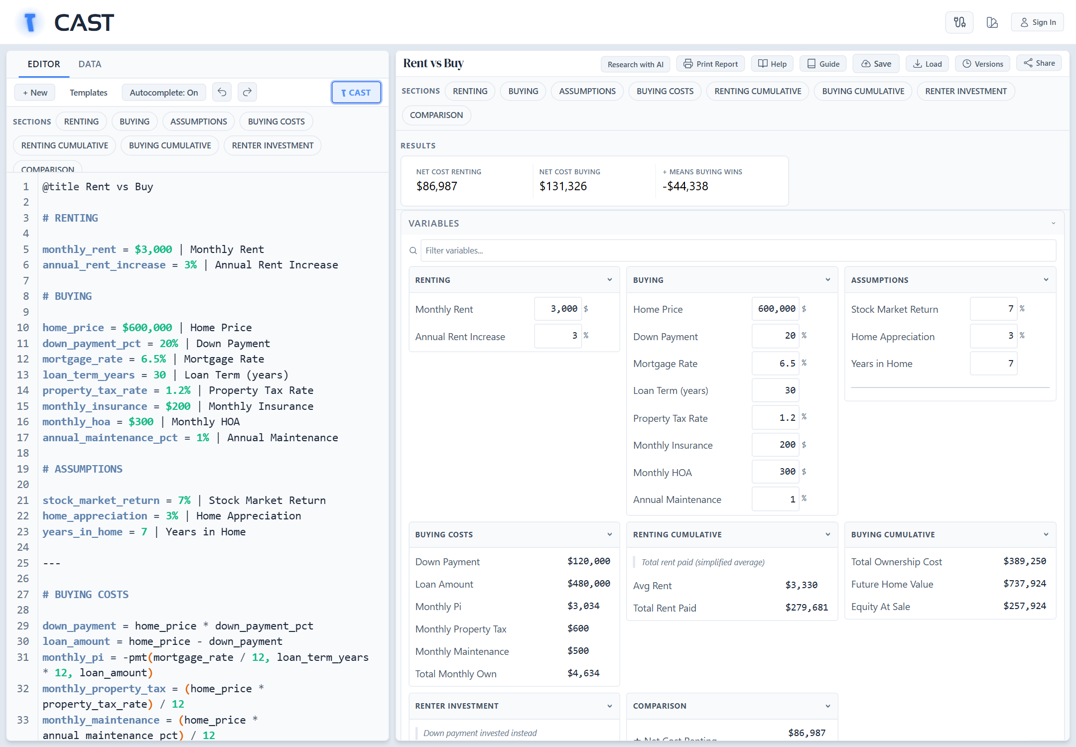This screenshot has height=747, width=1076.
Task: Click the Print Report button
Action: click(x=710, y=64)
